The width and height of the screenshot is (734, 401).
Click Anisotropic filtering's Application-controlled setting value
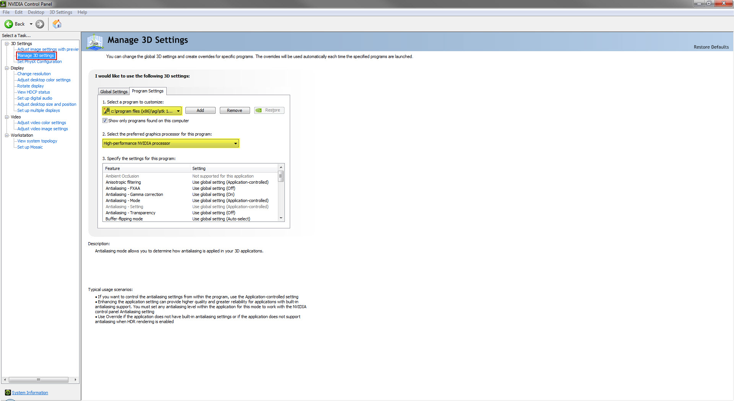click(x=230, y=182)
